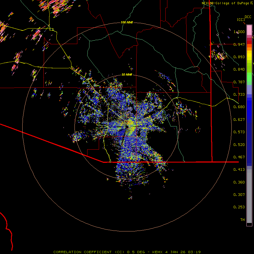Pick the 0.307 color scale value

[239, 195]
